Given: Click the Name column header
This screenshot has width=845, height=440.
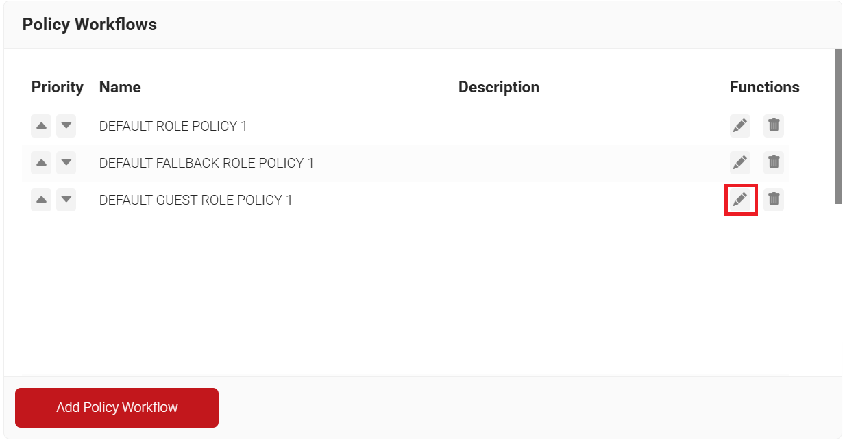Looking at the screenshot, I should click(x=120, y=88).
